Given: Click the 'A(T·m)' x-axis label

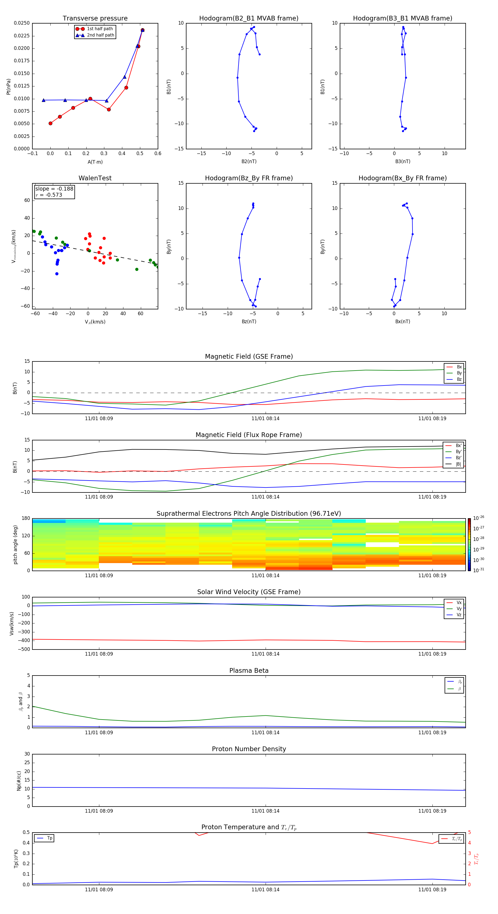Looking at the screenshot, I should pos(95,162).
